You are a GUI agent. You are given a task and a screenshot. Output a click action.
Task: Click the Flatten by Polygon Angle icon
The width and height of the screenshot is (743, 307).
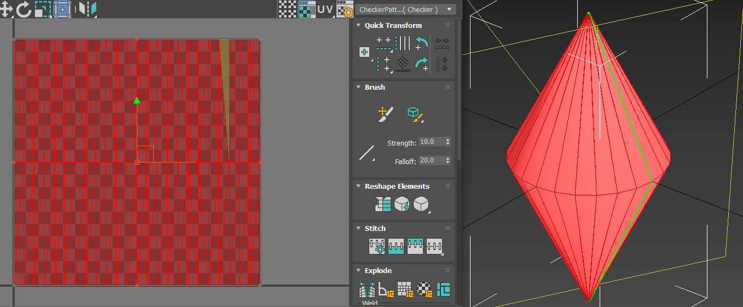(386, 289)
